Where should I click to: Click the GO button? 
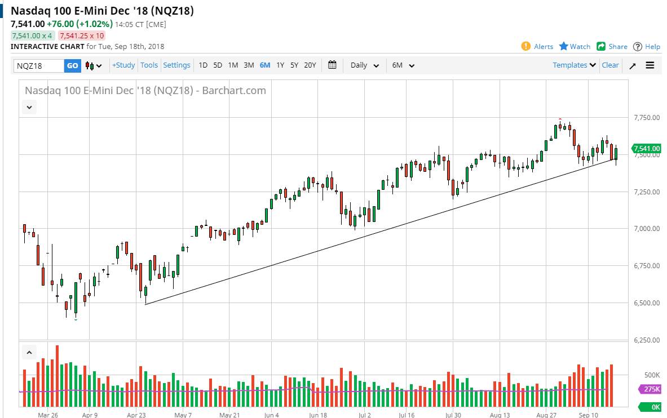(x=72, y=65)
